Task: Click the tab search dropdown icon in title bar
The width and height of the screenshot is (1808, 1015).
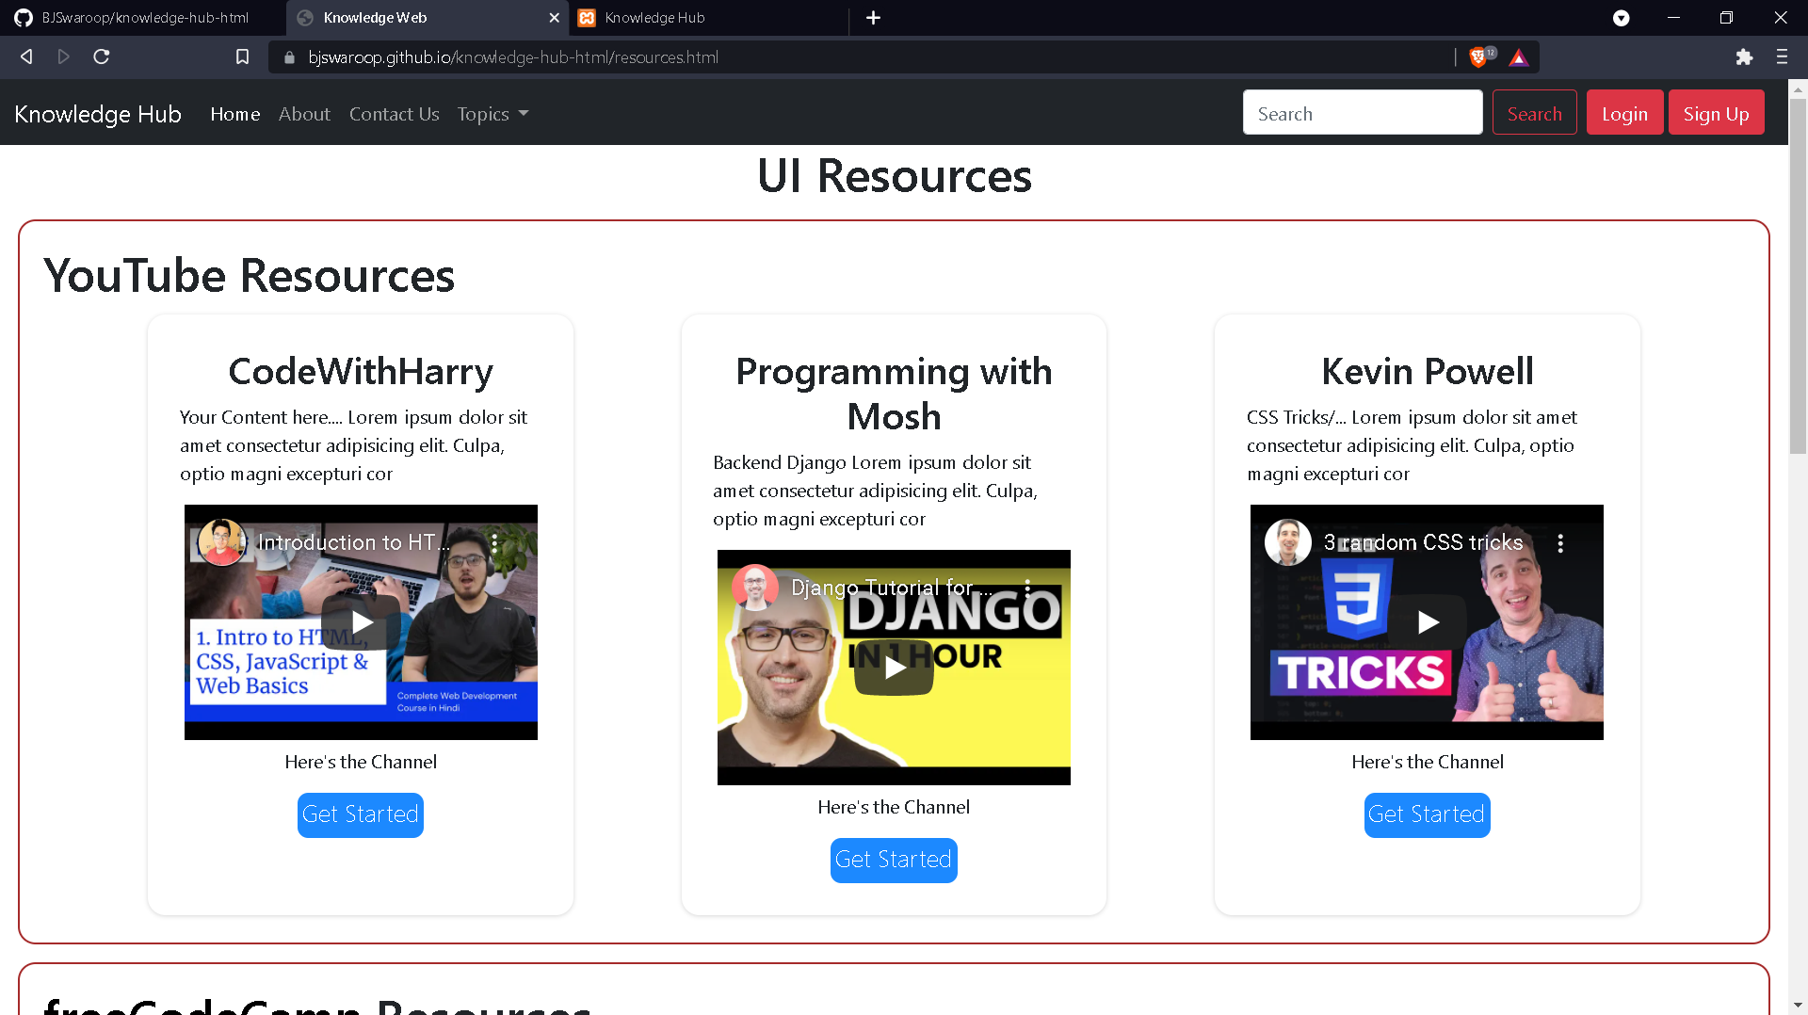Action: [x=1621, y=18]
